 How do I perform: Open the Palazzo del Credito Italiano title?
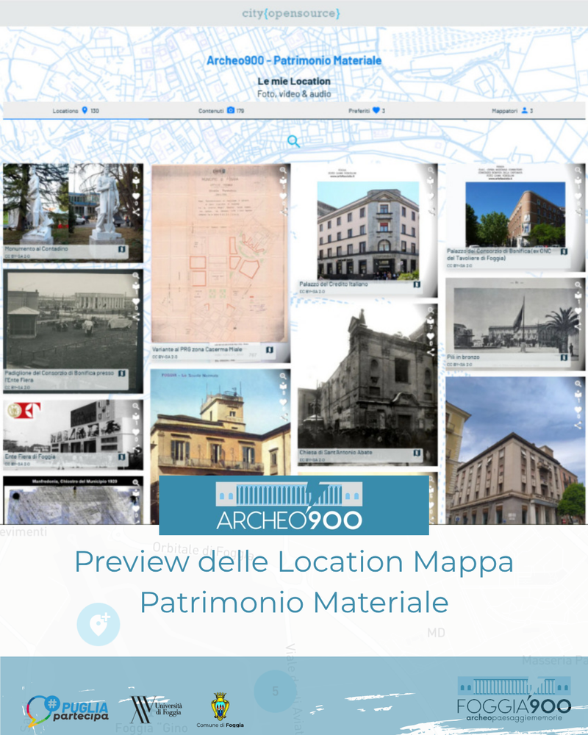click(334, 284)
